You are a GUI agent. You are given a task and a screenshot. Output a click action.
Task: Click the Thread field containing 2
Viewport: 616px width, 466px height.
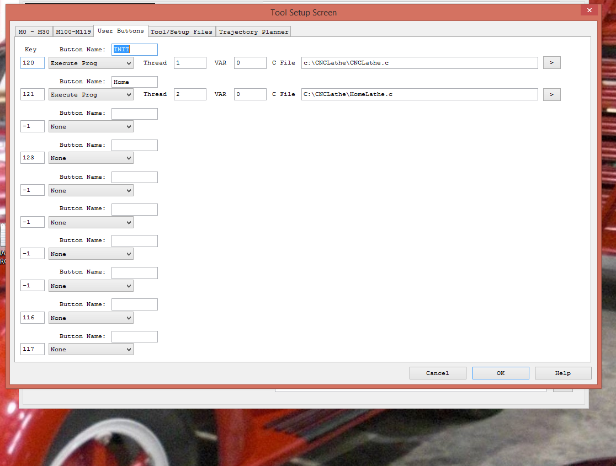tap(190, 94)
